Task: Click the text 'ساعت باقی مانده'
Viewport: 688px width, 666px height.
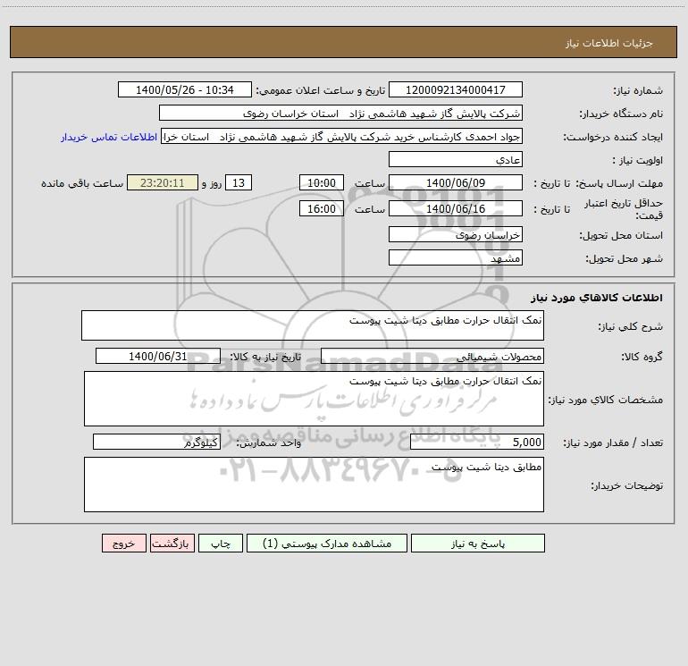Action: (x=82, y=183)
